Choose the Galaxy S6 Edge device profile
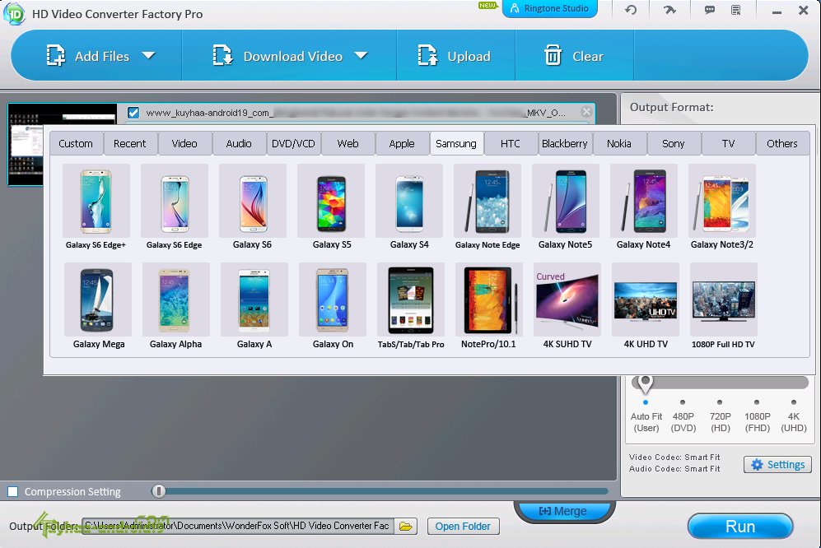Screen dimensions: 821x548 click(175, 201)
